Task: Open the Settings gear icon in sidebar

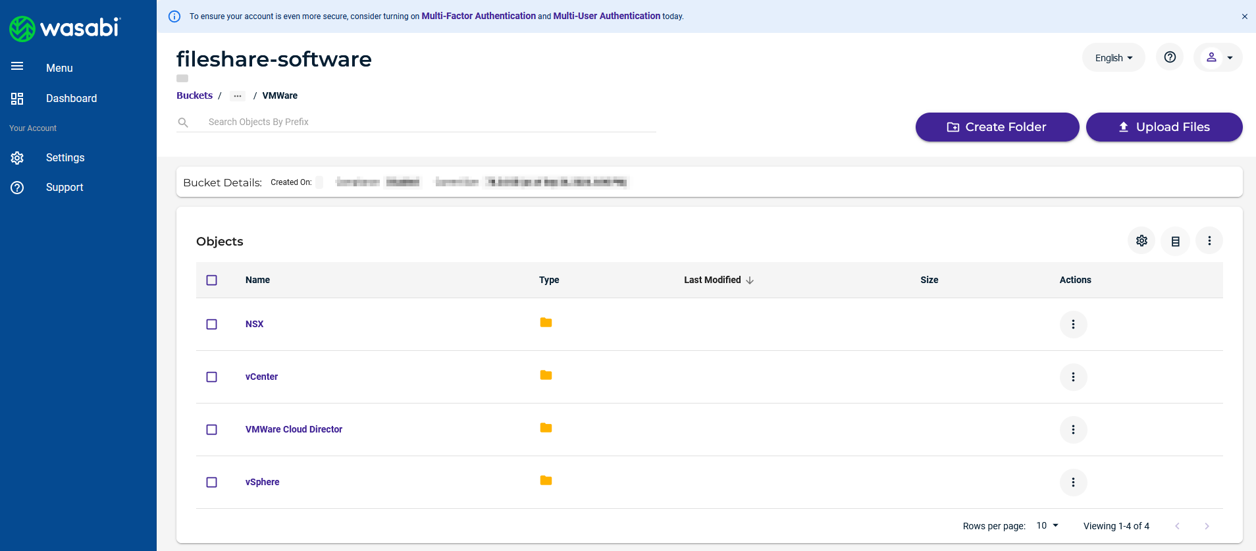Action: (x=17, y=158)
